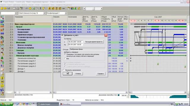The height and width of the screenshot is (106, 190).
Task: Click the green person toolbar icon
Action: pos(76,9)
